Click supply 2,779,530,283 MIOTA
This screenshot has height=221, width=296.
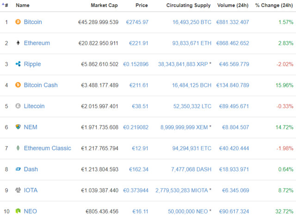pos(182,190)
